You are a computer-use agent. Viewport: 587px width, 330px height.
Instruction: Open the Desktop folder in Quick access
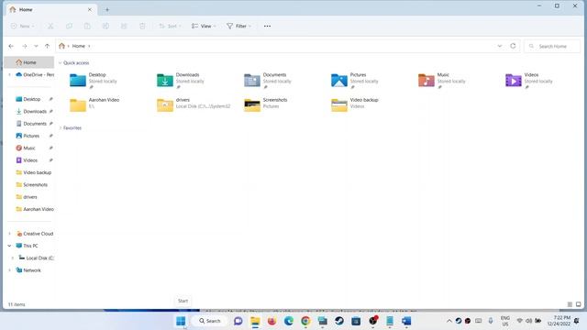pyautogui.click(x=94, y=81)
